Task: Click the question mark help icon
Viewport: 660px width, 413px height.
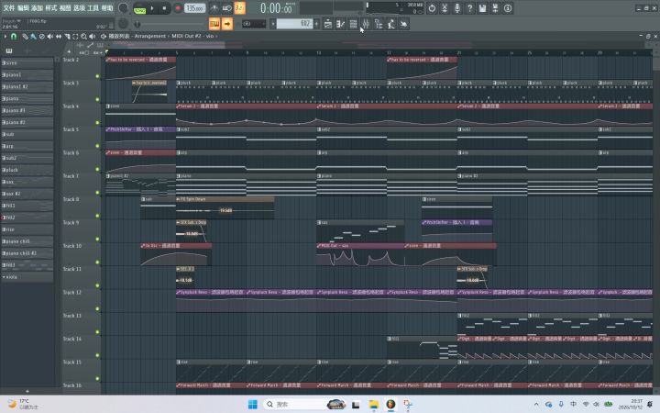Action: 469,8
